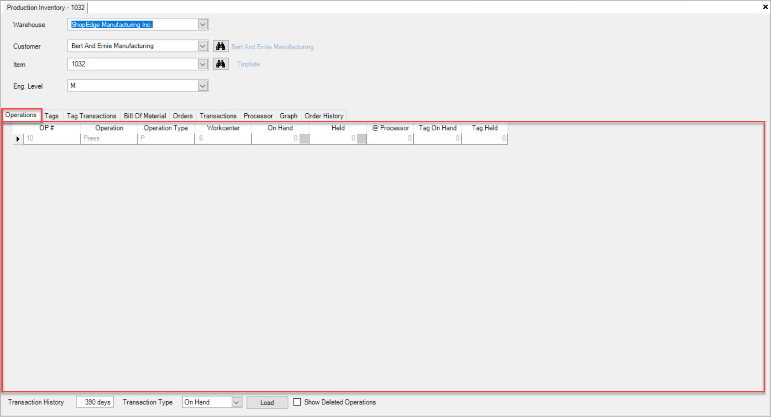This screenshot has height=417, width=771.
Task: Switch to the Orders tab
Action: click(183, 116)
